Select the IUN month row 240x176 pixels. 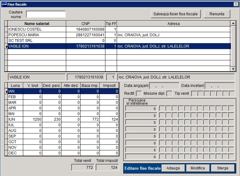62,119
